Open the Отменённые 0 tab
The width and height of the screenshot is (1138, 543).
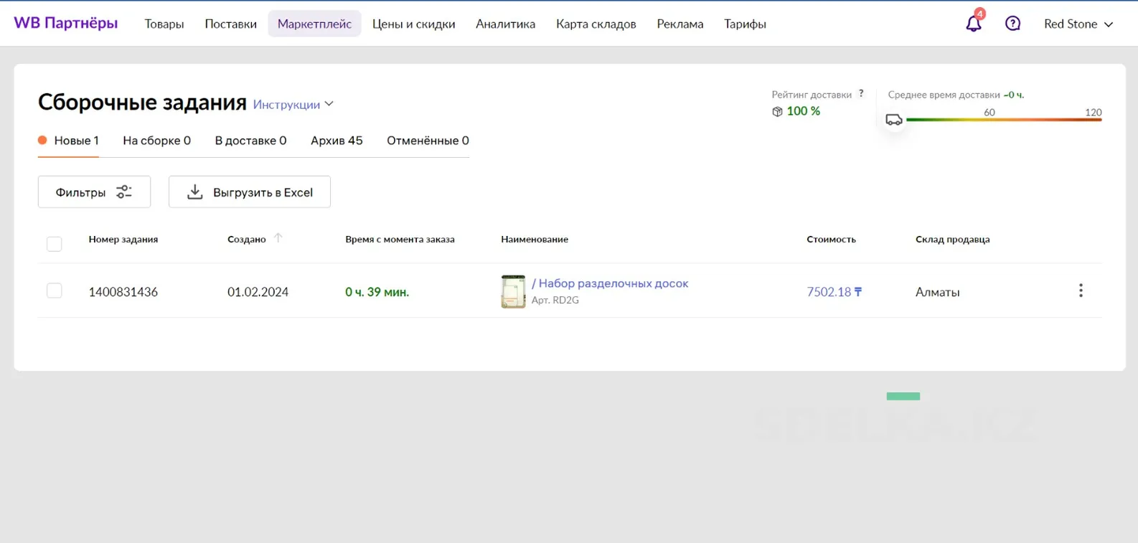pyautogui.click(x=428, y=141)
